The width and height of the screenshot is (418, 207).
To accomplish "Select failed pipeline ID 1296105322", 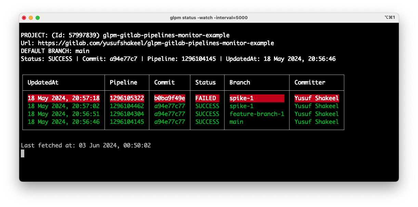I will coord(127,98).
